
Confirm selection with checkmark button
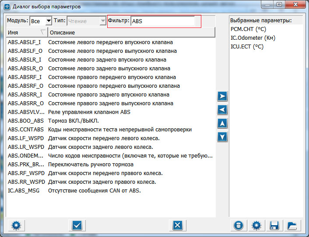pos(77,225)
